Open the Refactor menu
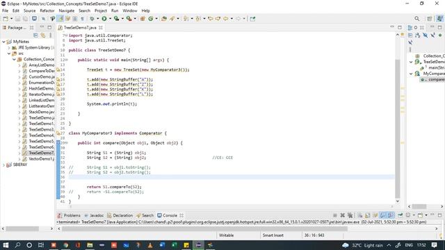Viewport: 445px width, 250px height. point(47,10)
